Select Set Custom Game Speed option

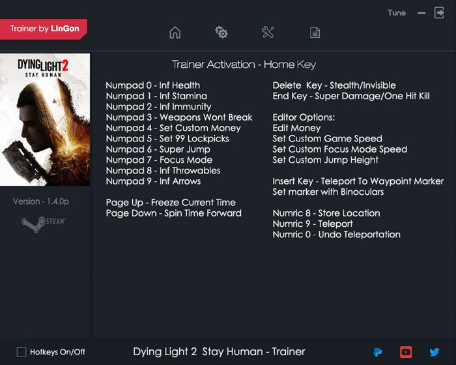click(x=327, y=138)
